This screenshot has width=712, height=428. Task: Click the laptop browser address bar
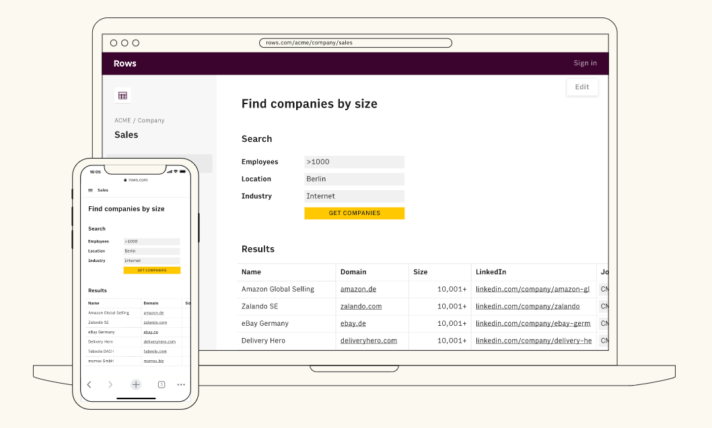point(355,43)
